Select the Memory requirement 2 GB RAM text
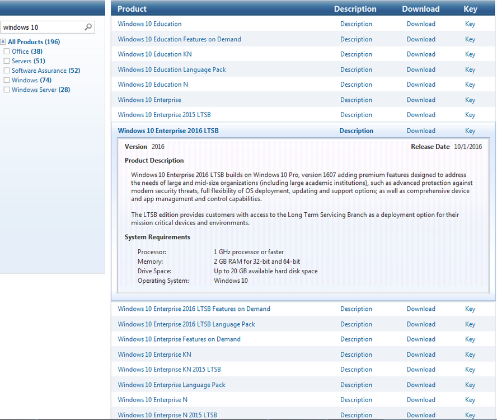 (257, 262)
